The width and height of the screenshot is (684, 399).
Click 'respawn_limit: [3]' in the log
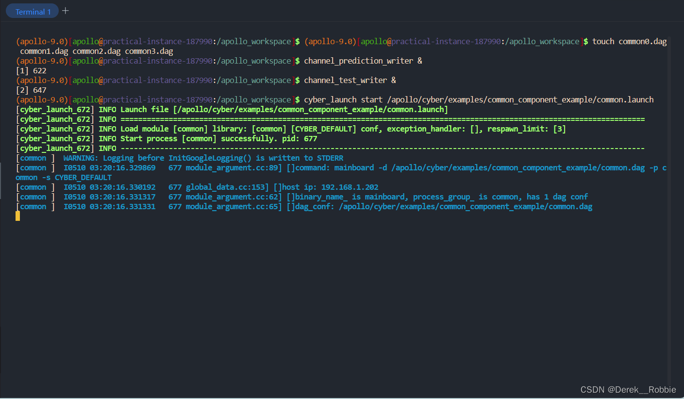(527, 129)
